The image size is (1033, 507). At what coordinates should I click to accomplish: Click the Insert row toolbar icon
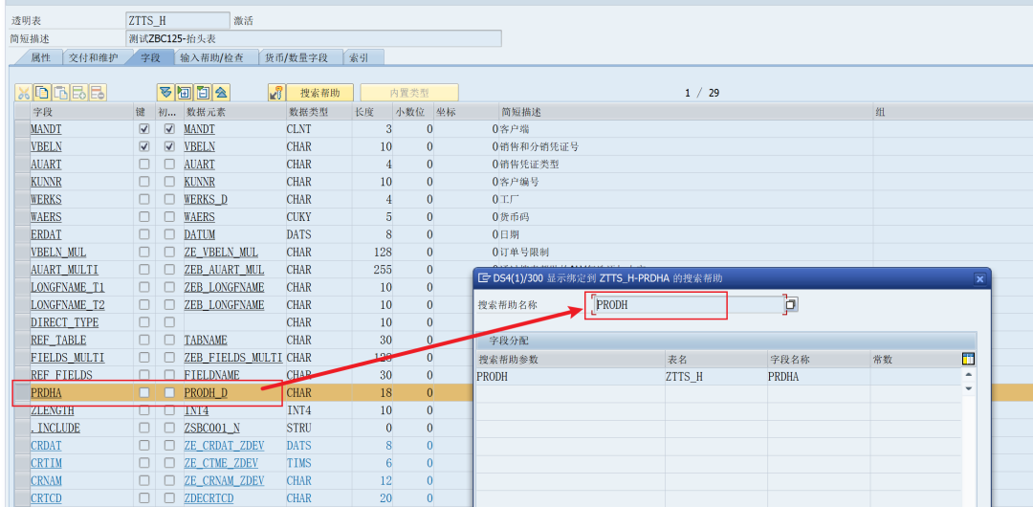pos(79,93)
